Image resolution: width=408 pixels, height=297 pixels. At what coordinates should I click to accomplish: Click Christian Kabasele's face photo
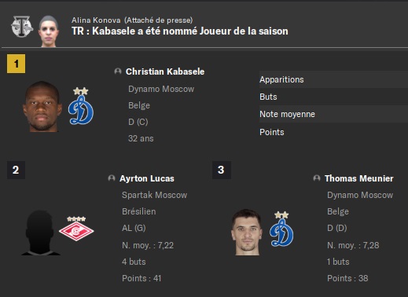(x=42, y=106)
